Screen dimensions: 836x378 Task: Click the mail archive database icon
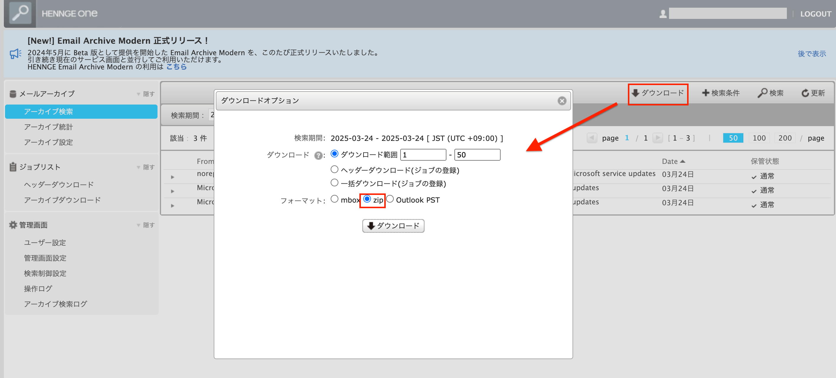(x=13, y=94)
